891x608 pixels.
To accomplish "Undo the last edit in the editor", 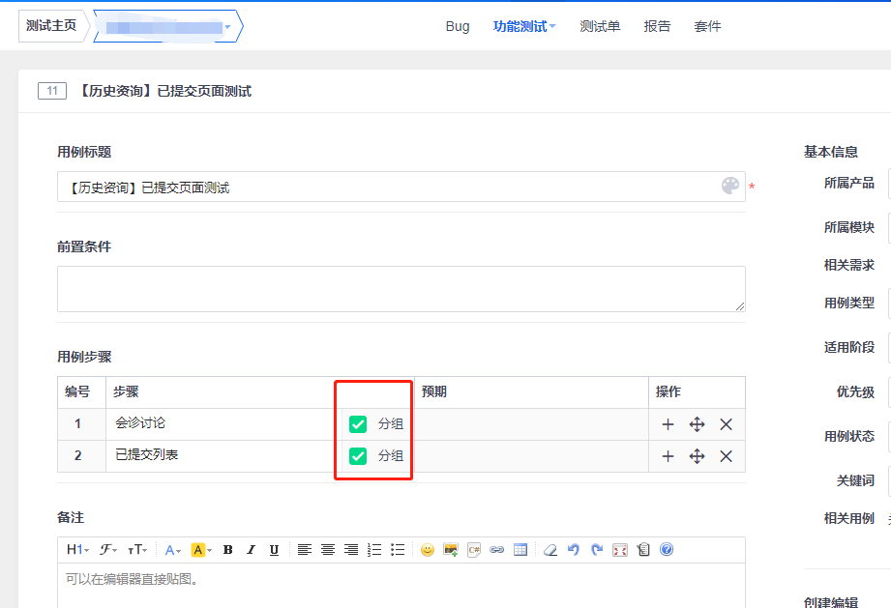I will pyautogui.click(x=573, y=549).
